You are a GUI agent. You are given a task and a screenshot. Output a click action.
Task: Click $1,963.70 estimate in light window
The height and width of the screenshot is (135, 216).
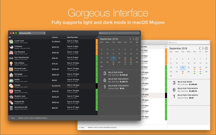click(193, 91)
